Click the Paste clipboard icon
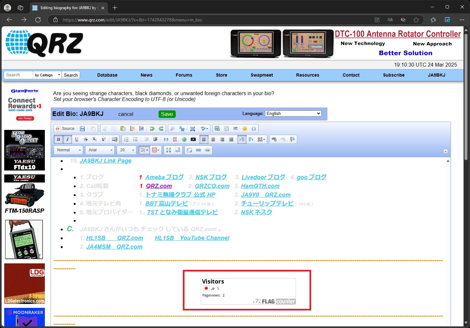Screen dimensions: 470x328 click(123, 129)
